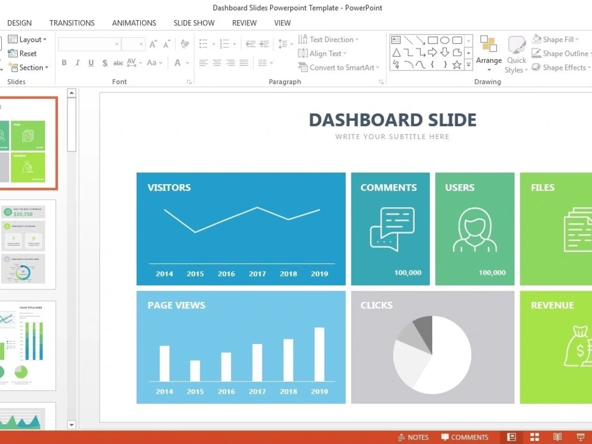The image size is (592, 444).
Task: Center the text
Action: tap(217, 63)
